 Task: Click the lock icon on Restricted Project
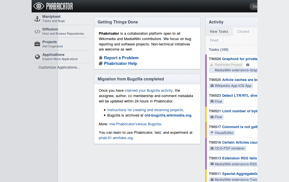click(211, 65)
